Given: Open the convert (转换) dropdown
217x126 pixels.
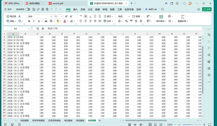Looking at the screenshot, I should tap(137, 16).
